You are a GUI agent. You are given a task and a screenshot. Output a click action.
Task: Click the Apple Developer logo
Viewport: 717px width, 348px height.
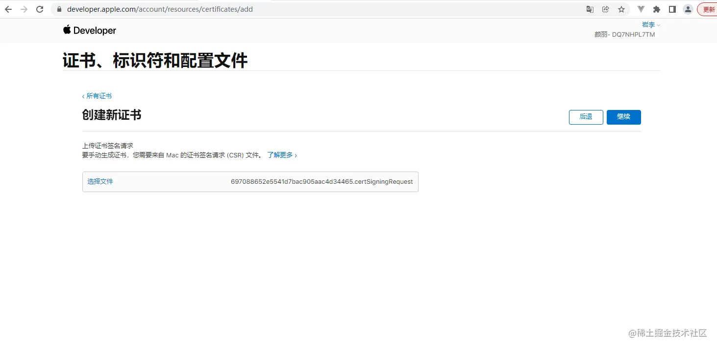click(89, 30)
